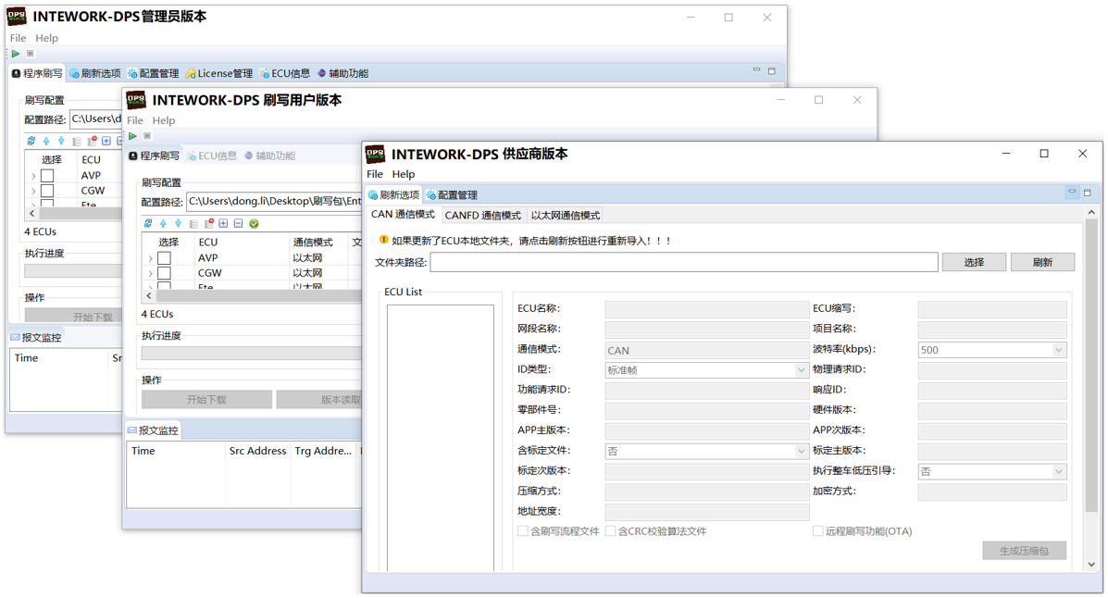The image size is (1108, 598).
Task: Click the red-dot list icon in the flash-user toolbar
Action: coord(208,223)
